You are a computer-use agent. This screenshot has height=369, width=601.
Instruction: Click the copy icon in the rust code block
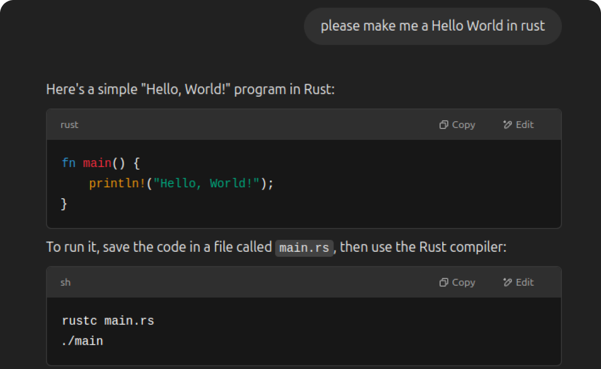[x=443, y=125]
